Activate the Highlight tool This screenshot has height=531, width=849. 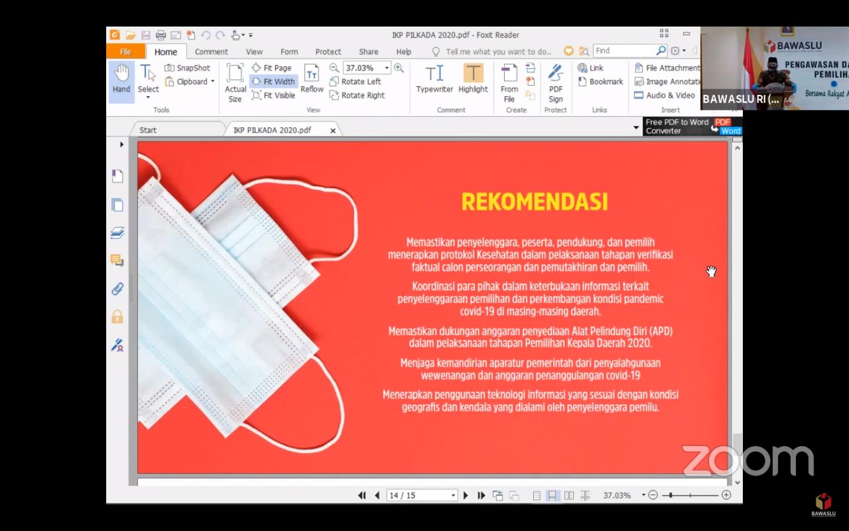click(473, 79)
